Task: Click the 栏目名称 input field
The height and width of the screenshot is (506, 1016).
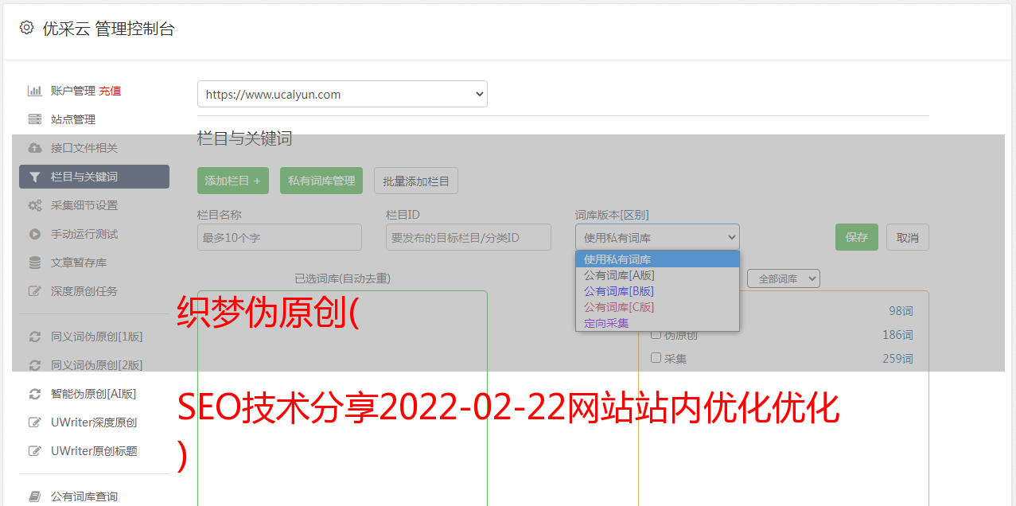Action: point(279,237)
